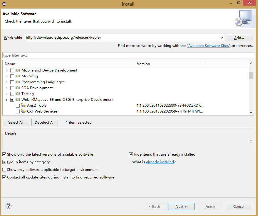This screenshot has width=258, height=216.
Task: Select the SOA Development category label
Action: click(37, 88)
